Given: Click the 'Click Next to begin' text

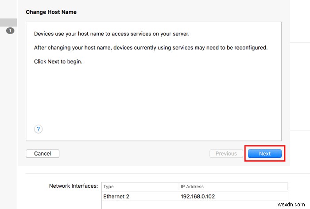Looking at the screenshot, I should [58, 61].
